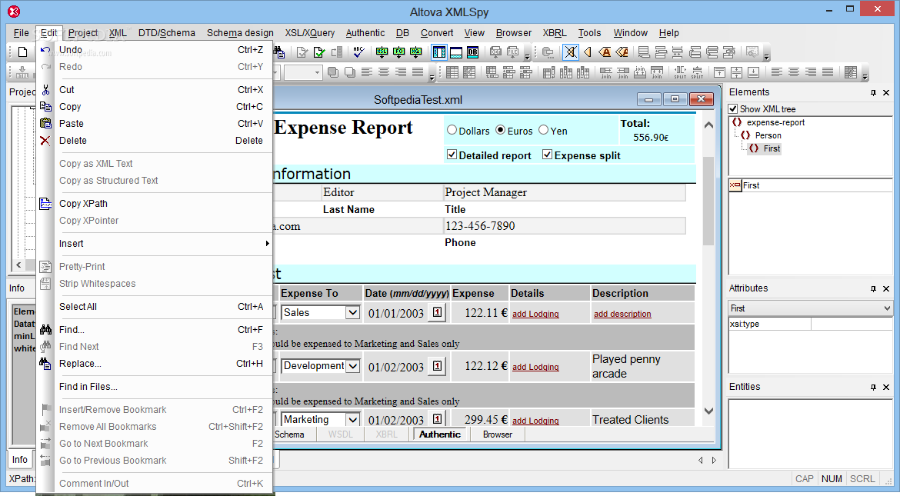Run XQuery execution via the XQ icon
900x496 pixels.
pos(416,52)
